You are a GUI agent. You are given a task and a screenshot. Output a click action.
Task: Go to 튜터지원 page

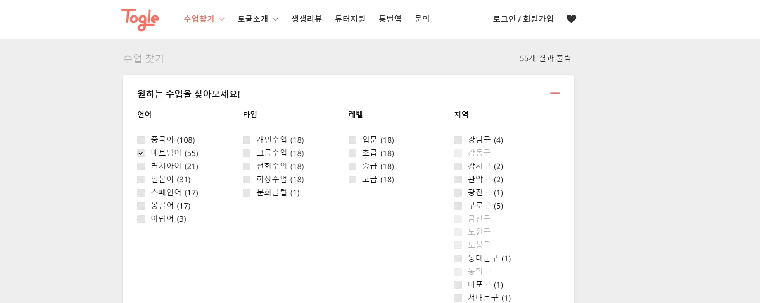click(350, 19)
